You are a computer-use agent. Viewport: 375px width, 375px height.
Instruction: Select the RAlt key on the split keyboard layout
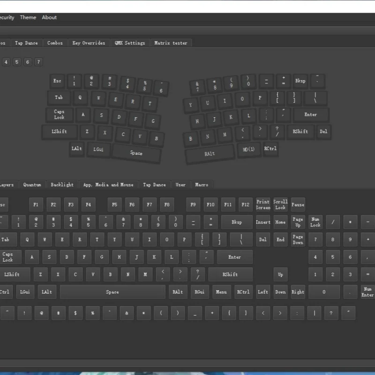point(210,153)
